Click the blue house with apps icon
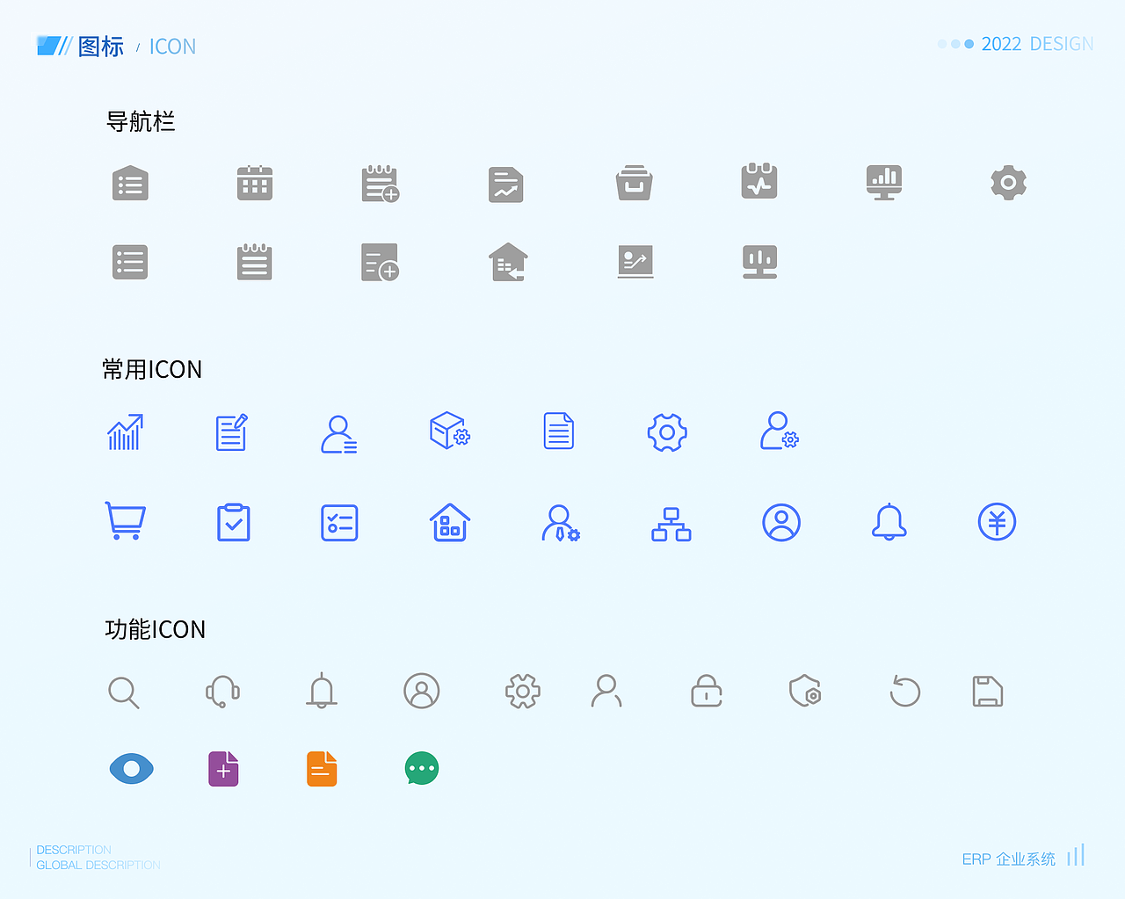This screenshot has width=1125, height=899. (450, 522)
